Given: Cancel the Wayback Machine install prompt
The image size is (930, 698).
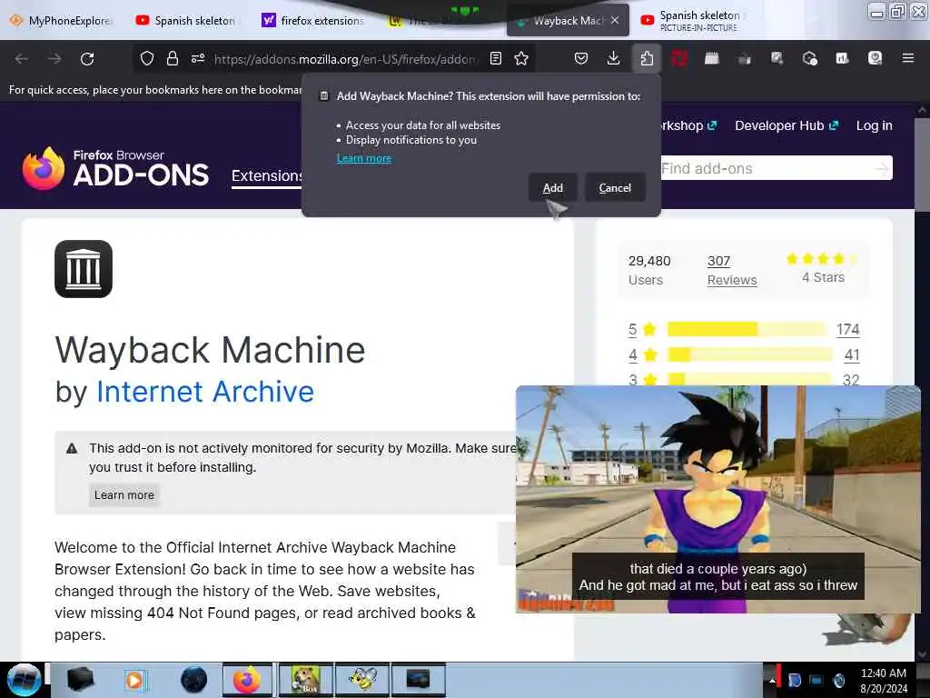Looking at the screenshot, I should (x=615, y=187).
